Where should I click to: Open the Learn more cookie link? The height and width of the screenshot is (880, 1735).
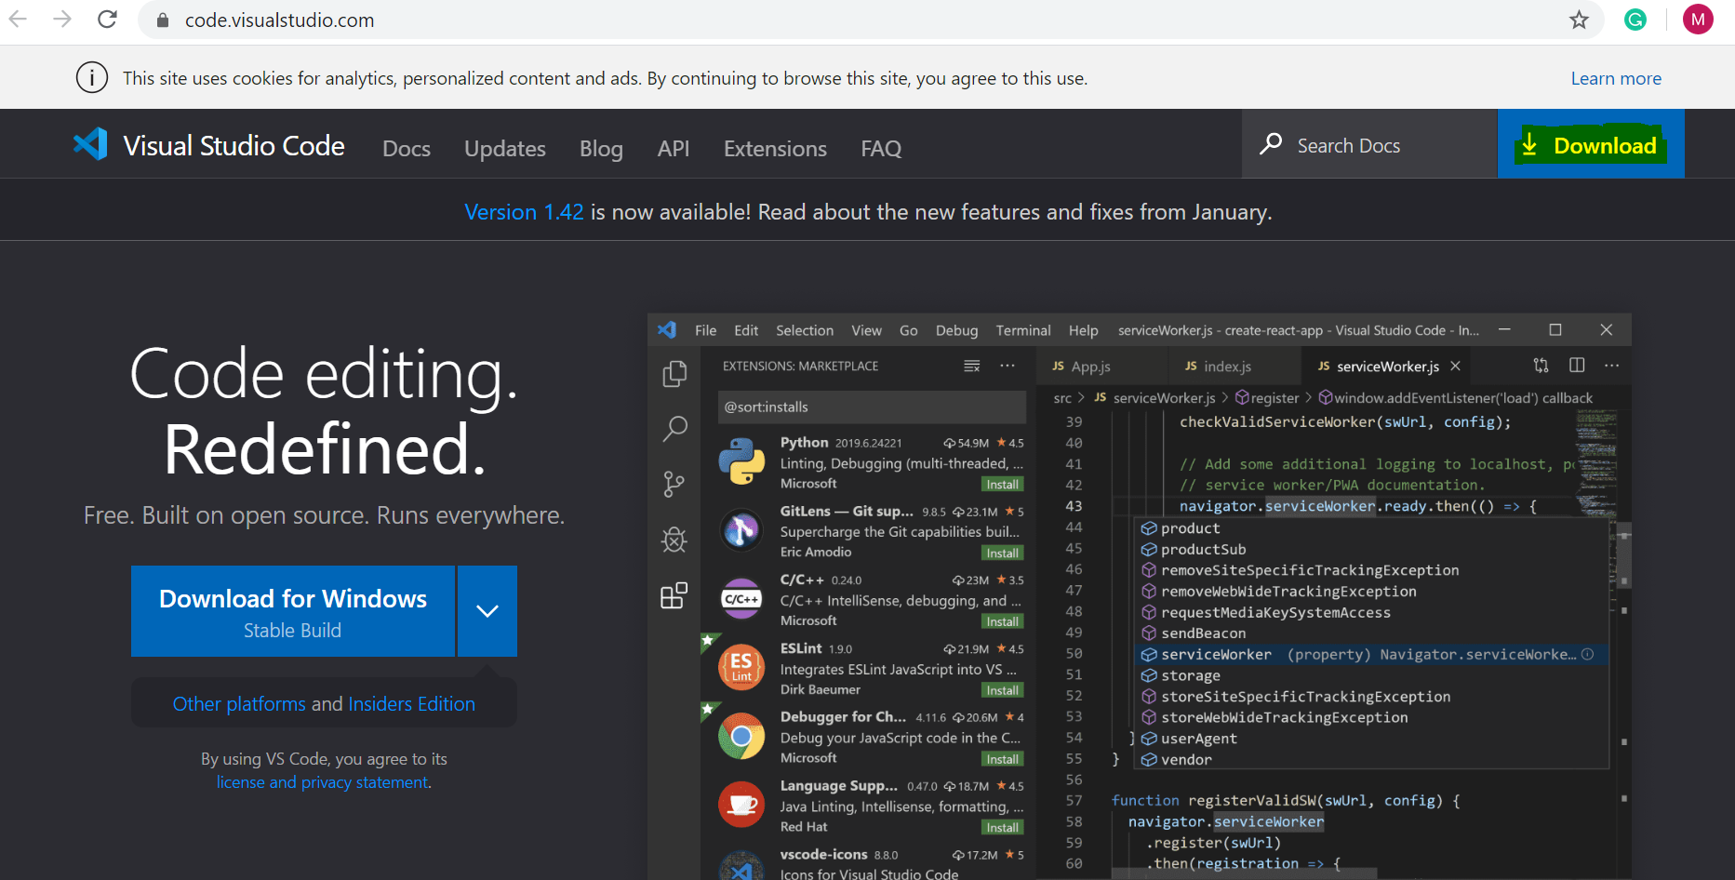pos(1616,78)
